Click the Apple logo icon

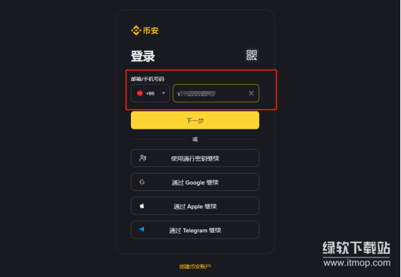142,205
